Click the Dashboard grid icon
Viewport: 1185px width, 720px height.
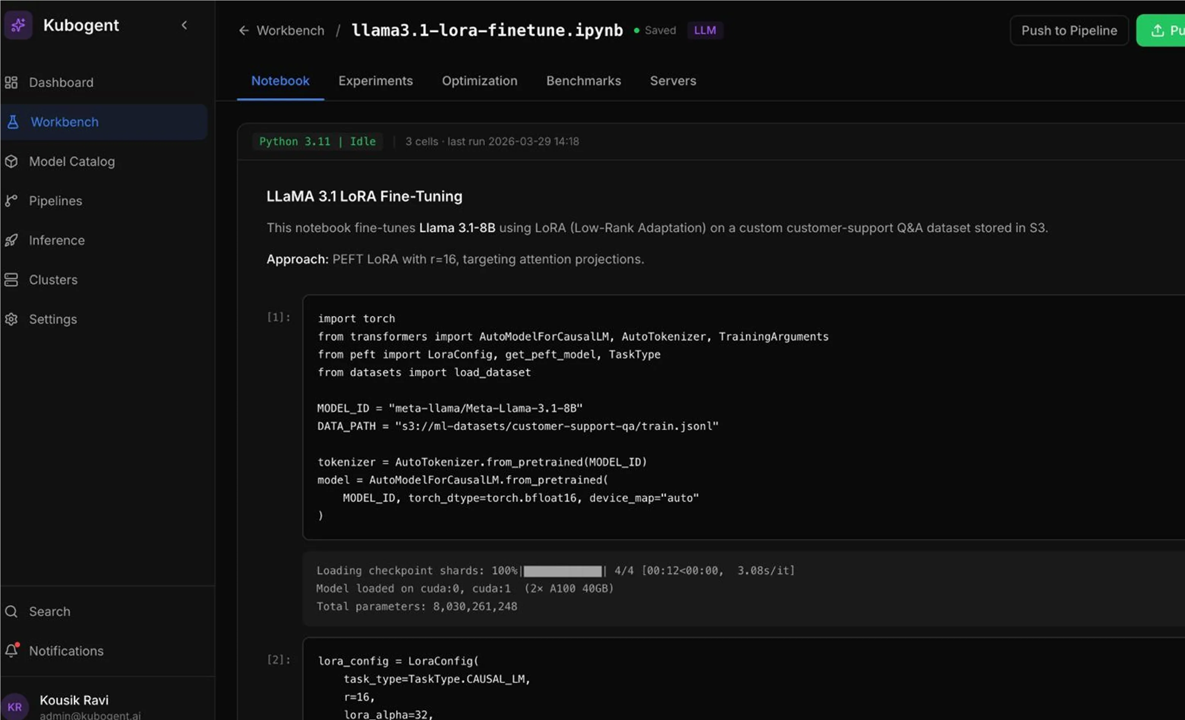click(x=11, y=82)
